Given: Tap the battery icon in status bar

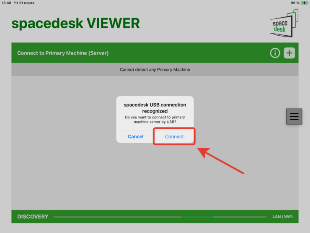Looking at the screenshot, I should (304, 3).
